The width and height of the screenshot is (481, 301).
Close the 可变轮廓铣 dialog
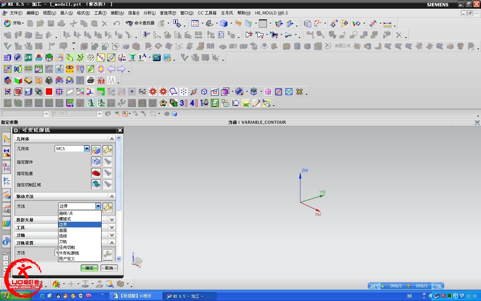coord(120,130)
